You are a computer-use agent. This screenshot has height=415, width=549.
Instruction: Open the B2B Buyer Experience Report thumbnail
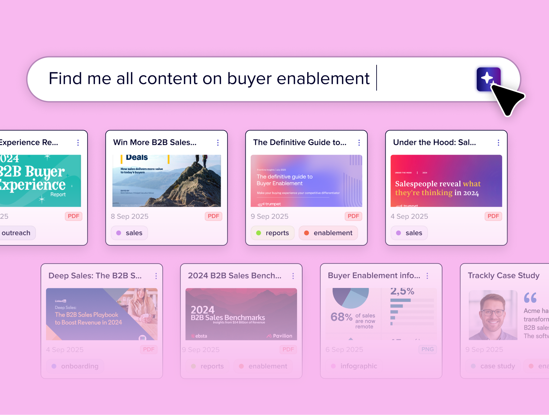pos(40,181)
